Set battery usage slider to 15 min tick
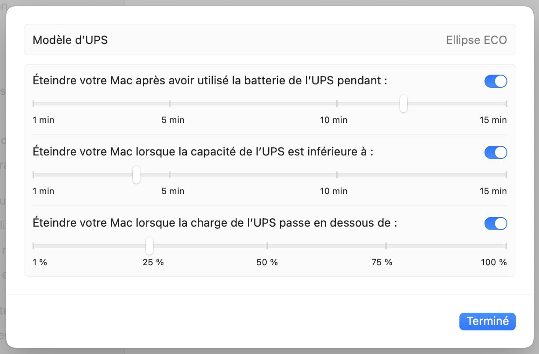Screen dimensions: 539x354 506,104
